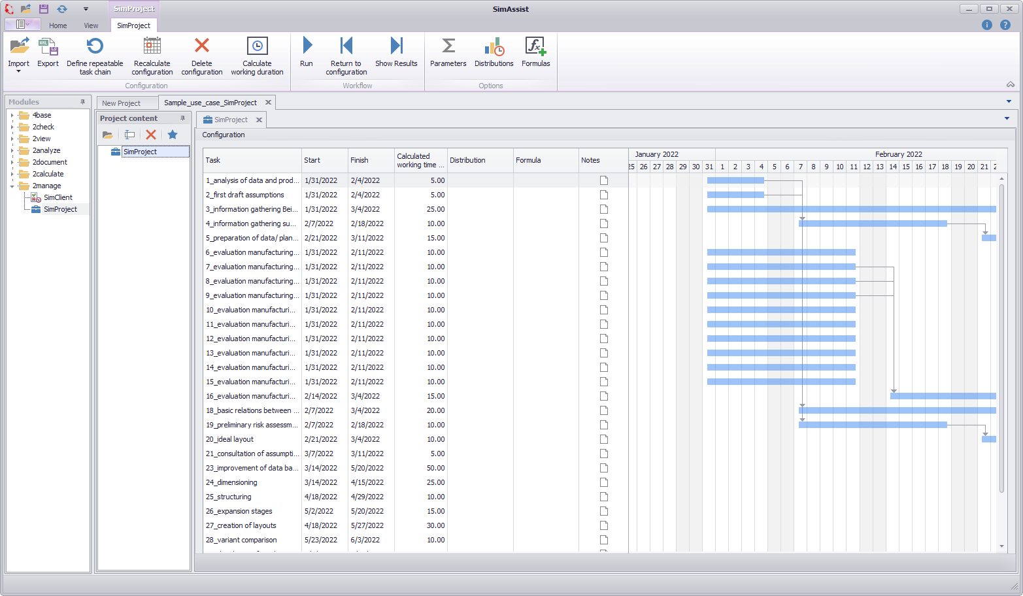Collapse the ribbon using the chevron
The width and height of the screenshot is (1023, 596).
coord(1010,84)
